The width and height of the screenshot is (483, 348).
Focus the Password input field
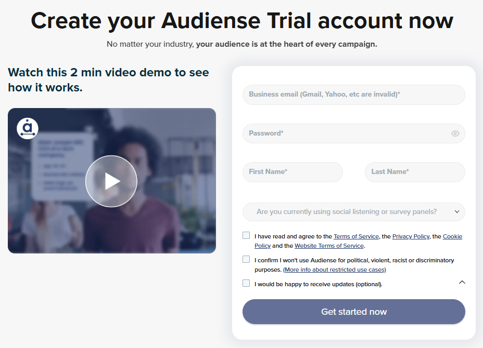coord(353,133)
